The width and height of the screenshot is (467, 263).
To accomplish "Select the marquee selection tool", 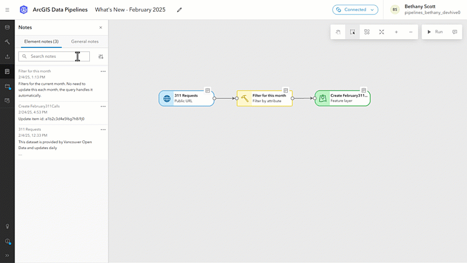I will pos(353,32).
